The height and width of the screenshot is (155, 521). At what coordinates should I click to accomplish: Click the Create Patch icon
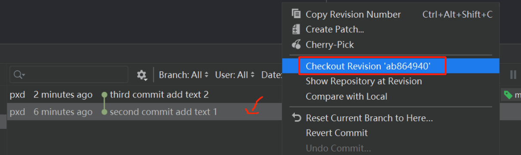296,30
